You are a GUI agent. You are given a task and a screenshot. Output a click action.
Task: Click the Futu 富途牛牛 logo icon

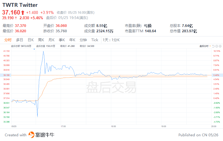32,134
